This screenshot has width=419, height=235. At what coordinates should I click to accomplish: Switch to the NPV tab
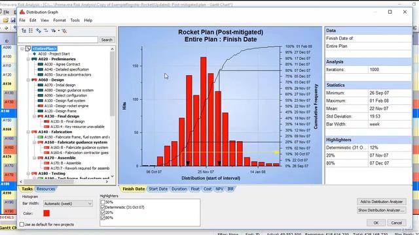tap(219, 189)
